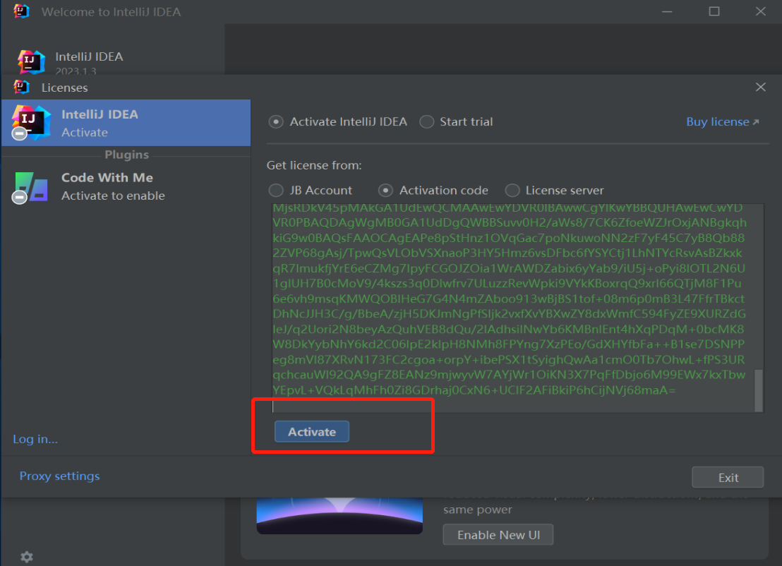The width and height of the screenshot is (782, 566).
Task: Click the settings gear icon at bottom left
Action: click(x=27, y=557)
